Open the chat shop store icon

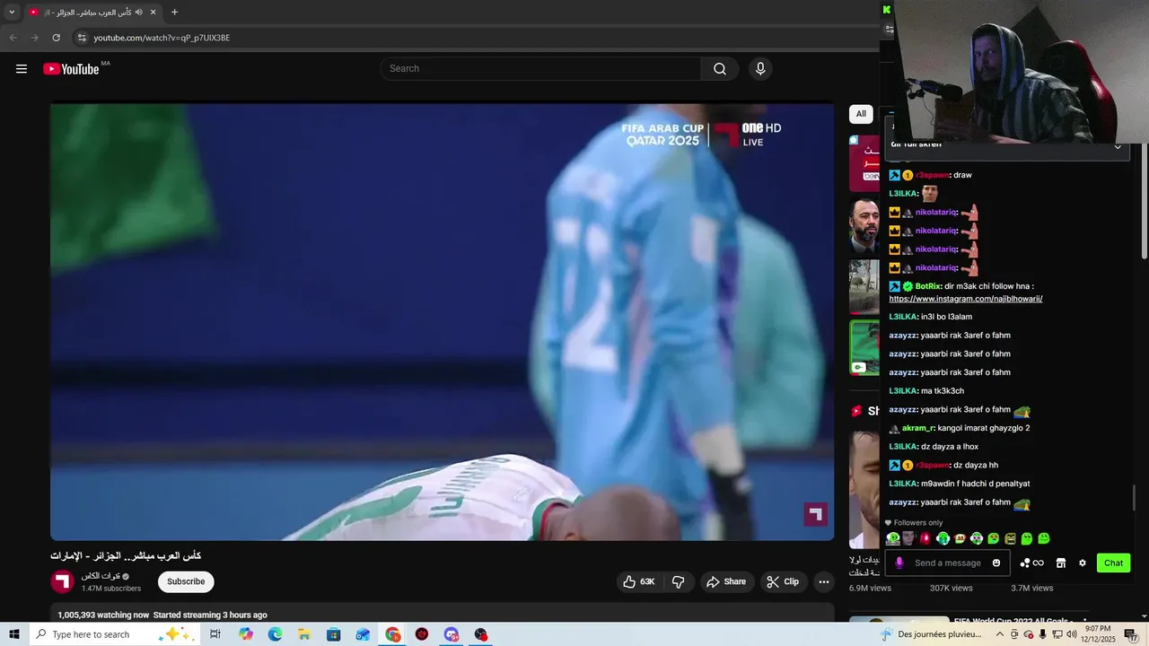click(x=1060, y=563)
